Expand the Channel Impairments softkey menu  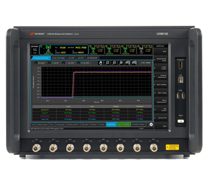pyautogui.click(x=161, y=76)
